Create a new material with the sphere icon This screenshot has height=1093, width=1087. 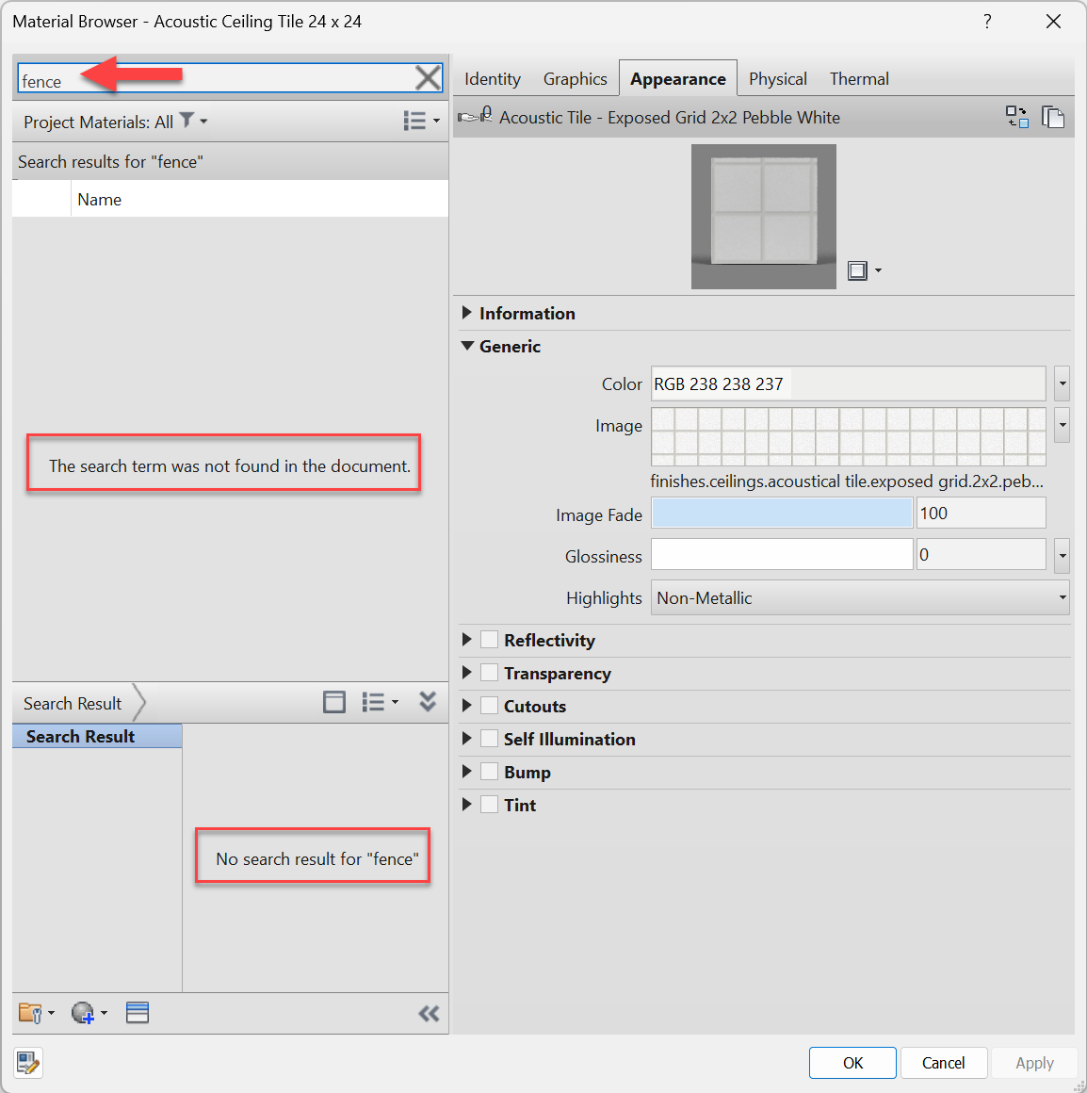(83, 1012)
